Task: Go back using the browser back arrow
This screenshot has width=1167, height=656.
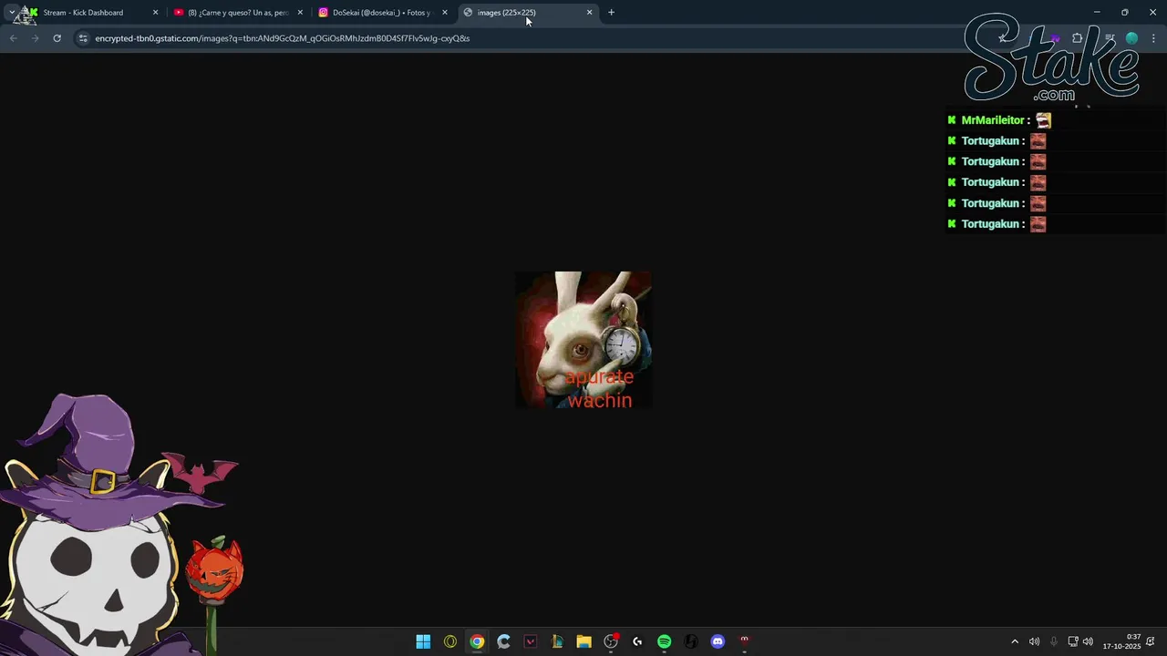Action: click(13, 38)
